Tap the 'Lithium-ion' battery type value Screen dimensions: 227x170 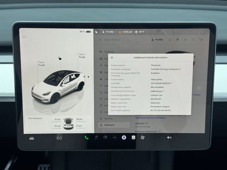156,95
